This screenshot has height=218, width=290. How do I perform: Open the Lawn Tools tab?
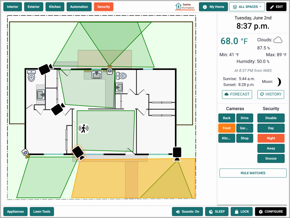(42, 211)
